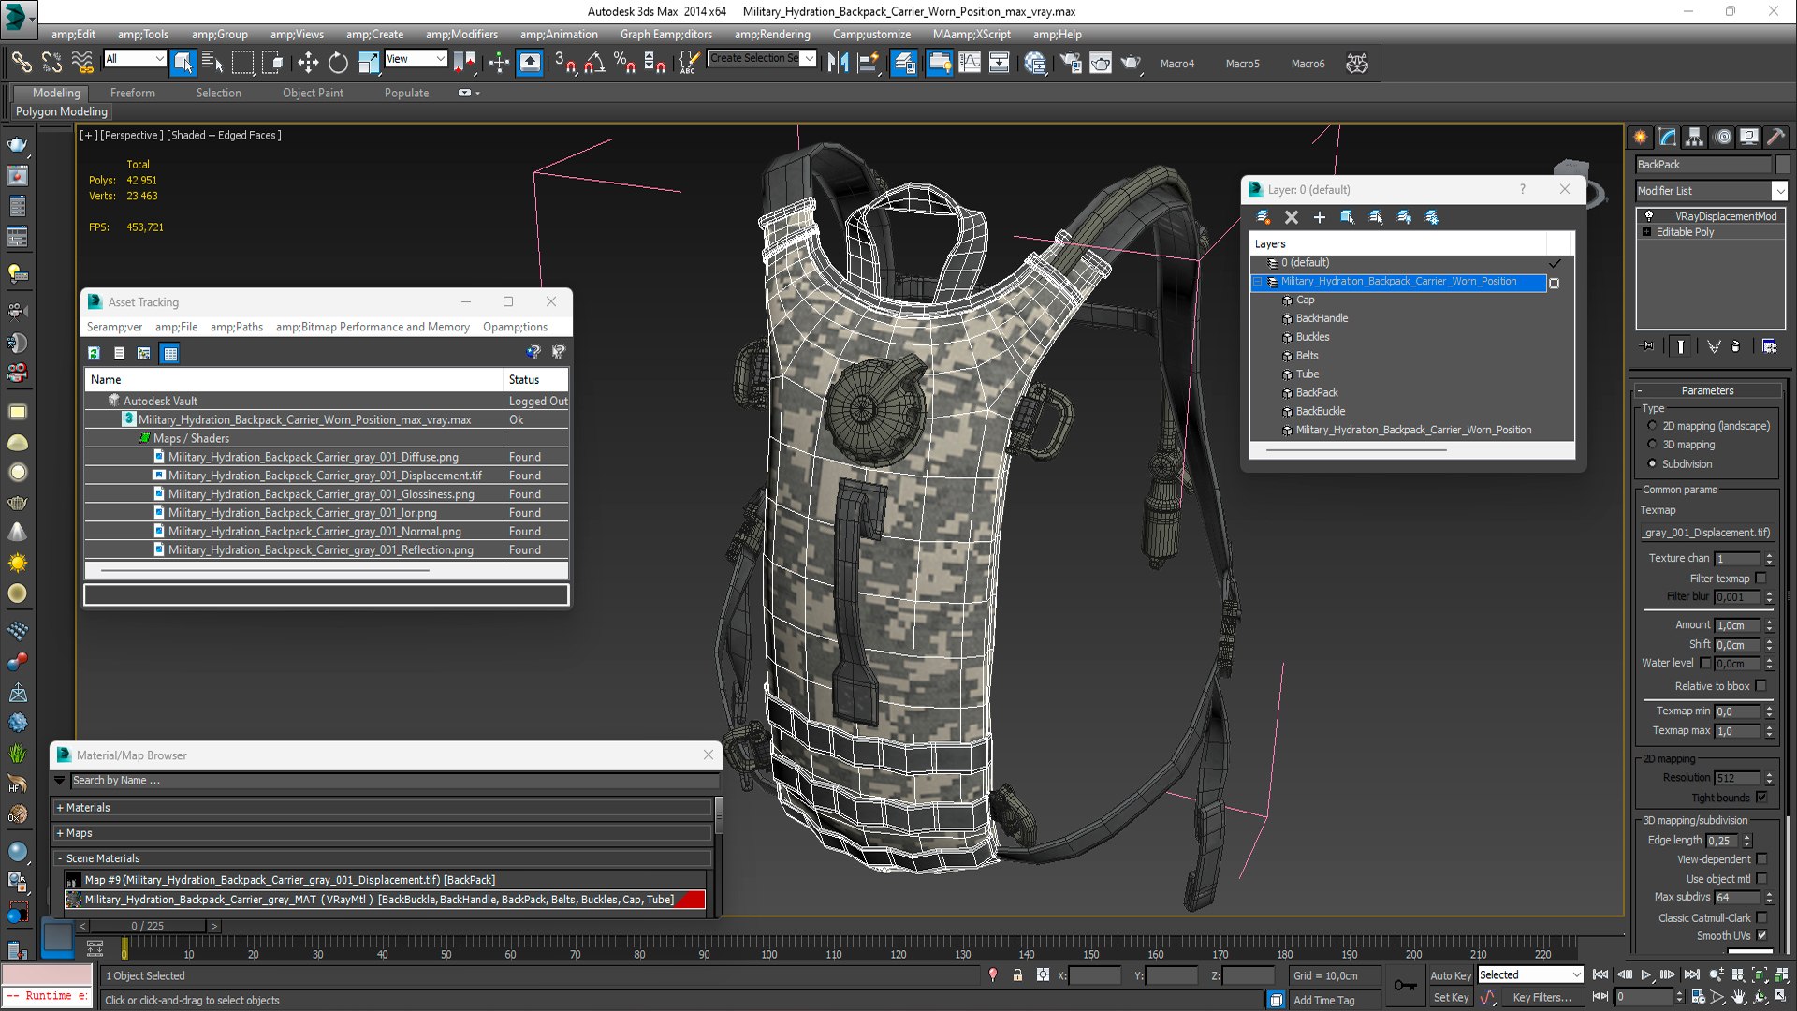Go to end of animation
Image resolution: width=1797 pixels, height=1011 pixels.
click(x=1691, y=975)
